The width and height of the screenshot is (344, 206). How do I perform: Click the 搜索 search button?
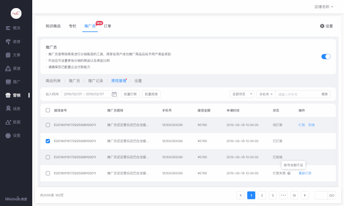(x=325, y=94)
